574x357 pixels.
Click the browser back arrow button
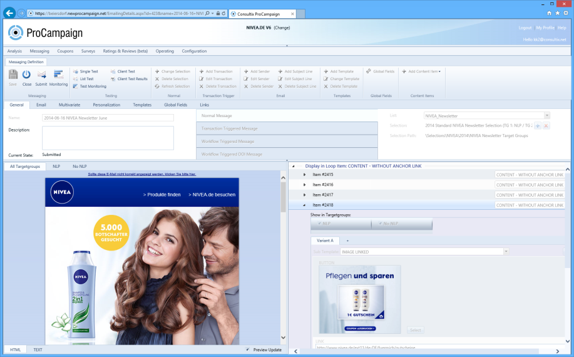9,13
